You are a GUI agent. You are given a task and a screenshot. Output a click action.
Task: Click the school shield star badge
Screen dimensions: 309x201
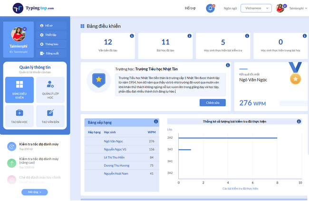(99, 80)
